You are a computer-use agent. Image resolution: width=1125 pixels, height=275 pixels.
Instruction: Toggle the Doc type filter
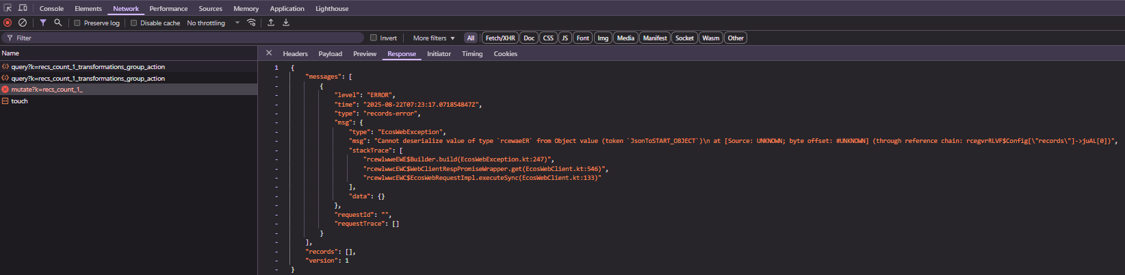pyautogui.click(x=529, y=38)
